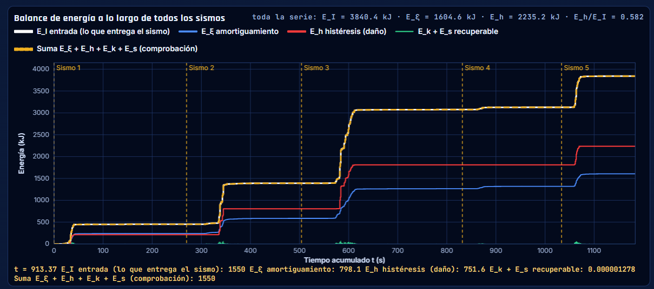
Task: Click the y-axis tick label 4000
Action: click(41, 69)
